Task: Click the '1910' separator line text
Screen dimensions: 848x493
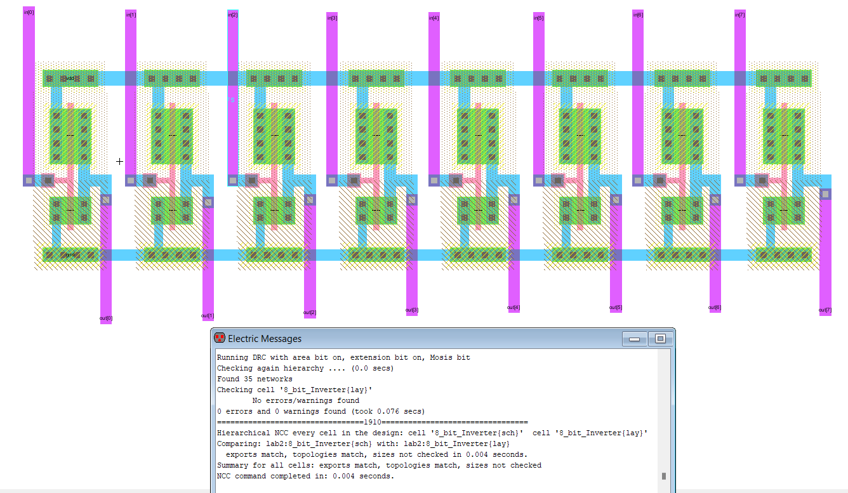Action: pos(373,422)
